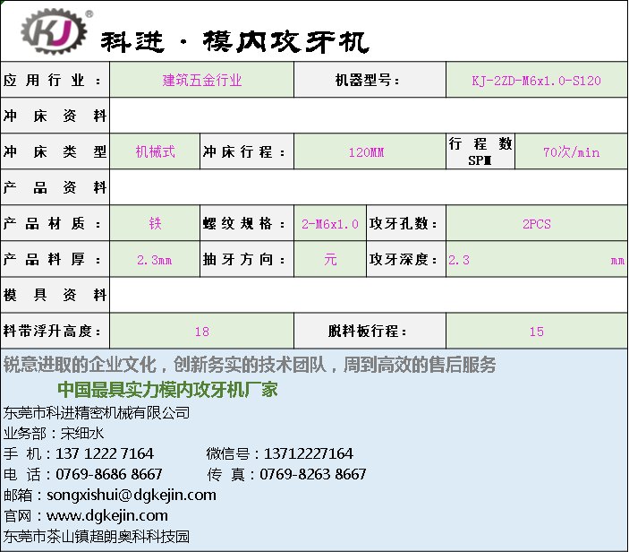Click company name 东莞市科进精密机械有限公司
The image size is (629, 552).
tap(97, 412)
